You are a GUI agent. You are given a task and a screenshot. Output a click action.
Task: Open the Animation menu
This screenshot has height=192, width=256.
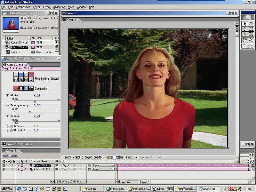pyautogui.click(x=59, y=7)
